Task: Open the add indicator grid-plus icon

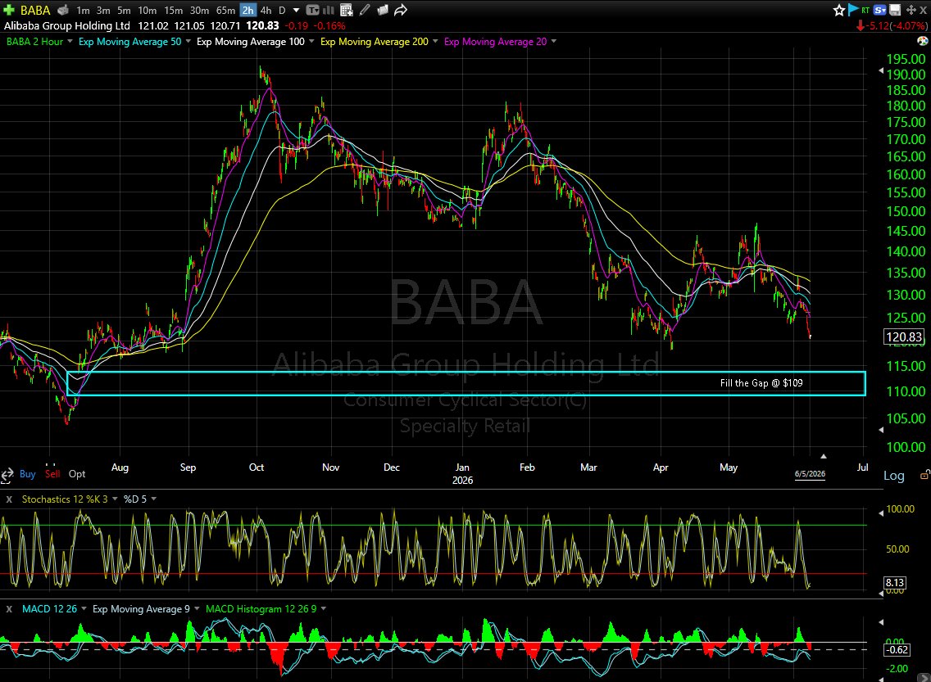Action: (x=347, y=10)
